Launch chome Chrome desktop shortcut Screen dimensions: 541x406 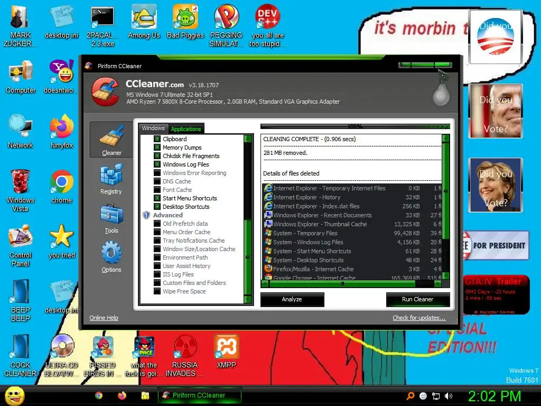coord(61,187)
